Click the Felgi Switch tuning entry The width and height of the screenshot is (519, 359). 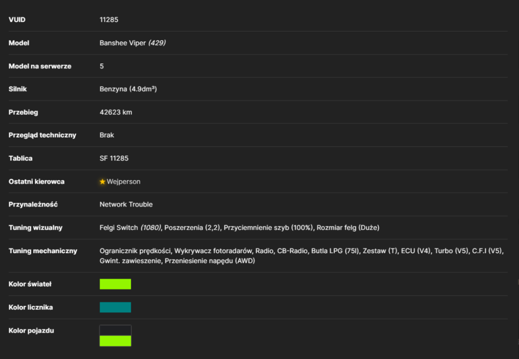pos(119,228)
